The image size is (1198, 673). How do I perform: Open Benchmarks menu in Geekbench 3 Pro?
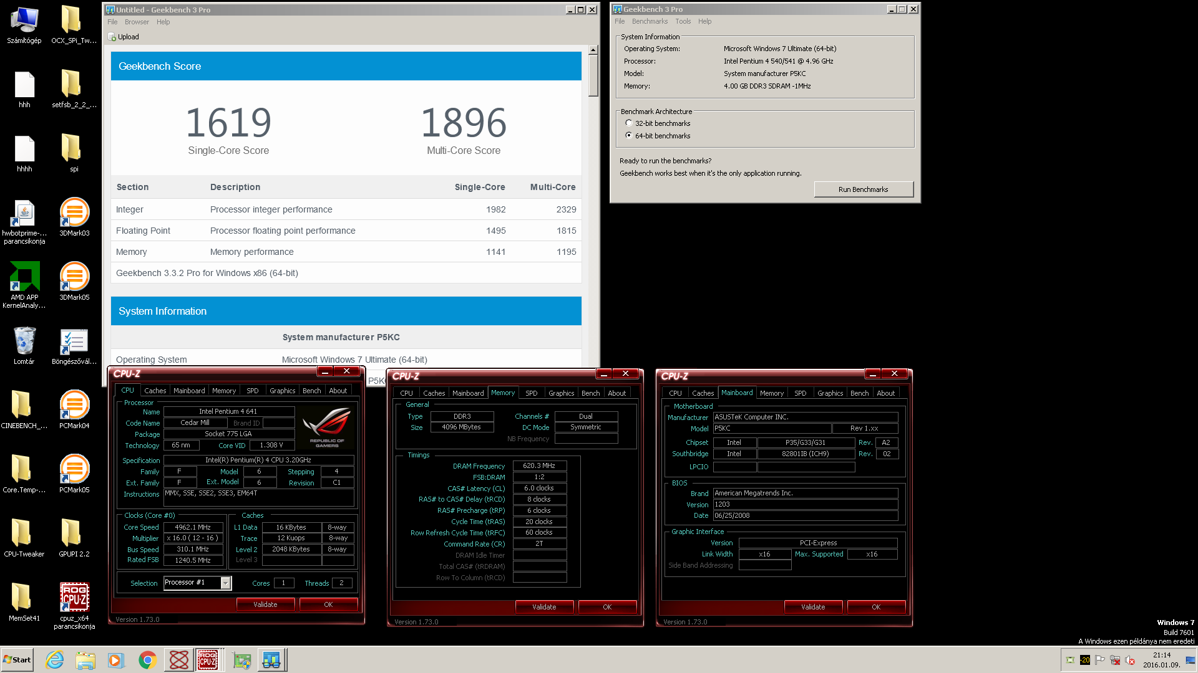click(x=650, y=21)
